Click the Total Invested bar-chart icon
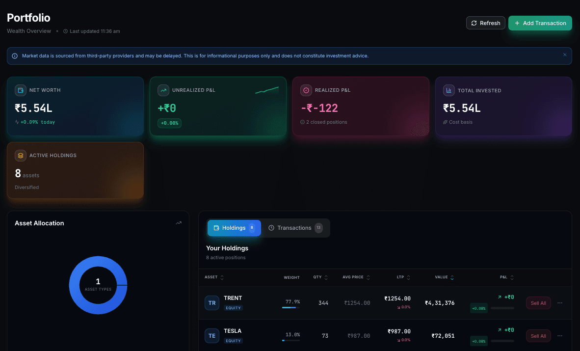This screenshot has height=351, width=580. 448,90
